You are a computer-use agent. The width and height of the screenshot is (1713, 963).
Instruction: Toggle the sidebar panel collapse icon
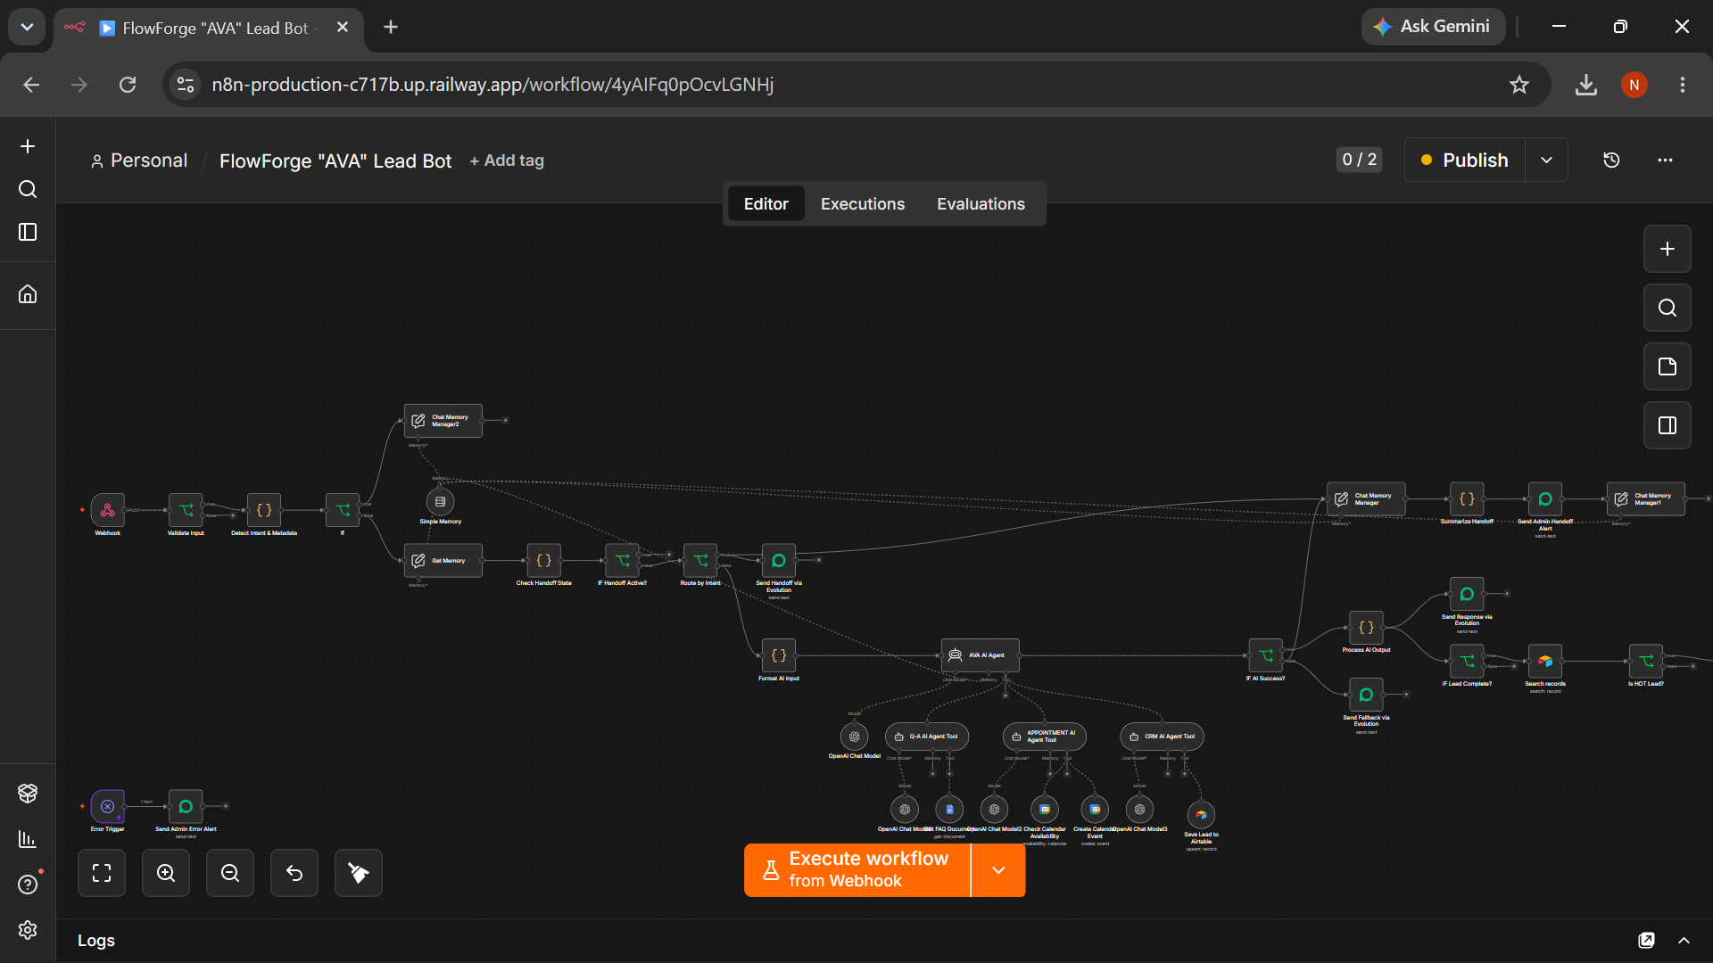pyautogui.click(x=28, y=232)
